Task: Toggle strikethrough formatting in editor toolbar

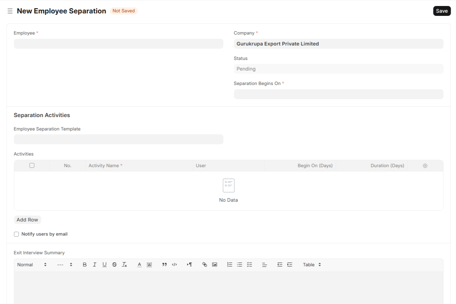Action: (x=114, y=265)
